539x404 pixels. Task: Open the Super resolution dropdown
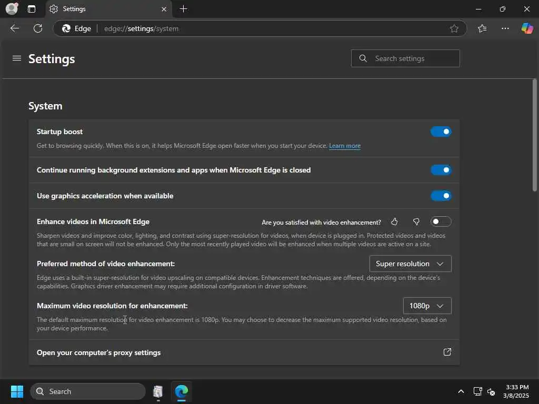click(410, 264)
